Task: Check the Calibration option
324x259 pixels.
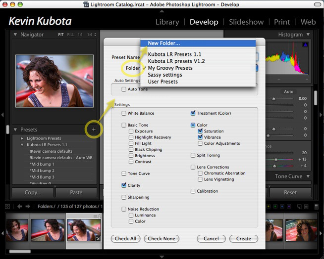Action: pos(193,191)
